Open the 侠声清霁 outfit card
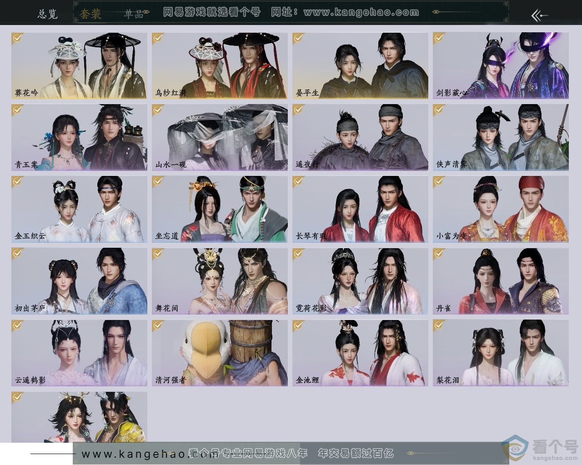Image resolution: width=582 pixels, height=465 pixels. click(x=501, y=138)
